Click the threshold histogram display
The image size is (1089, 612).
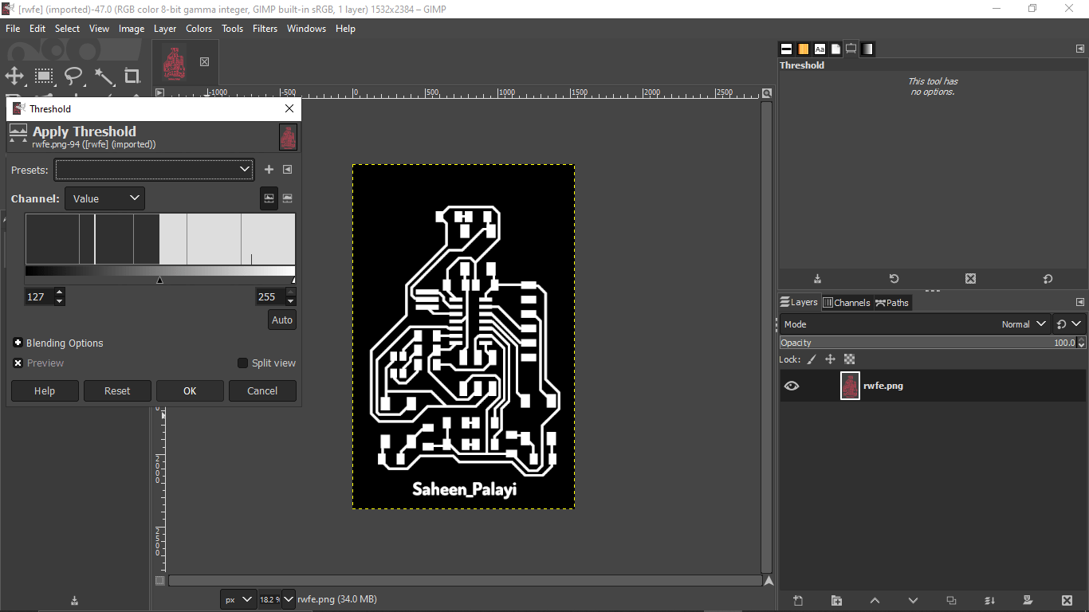point(160,238)
